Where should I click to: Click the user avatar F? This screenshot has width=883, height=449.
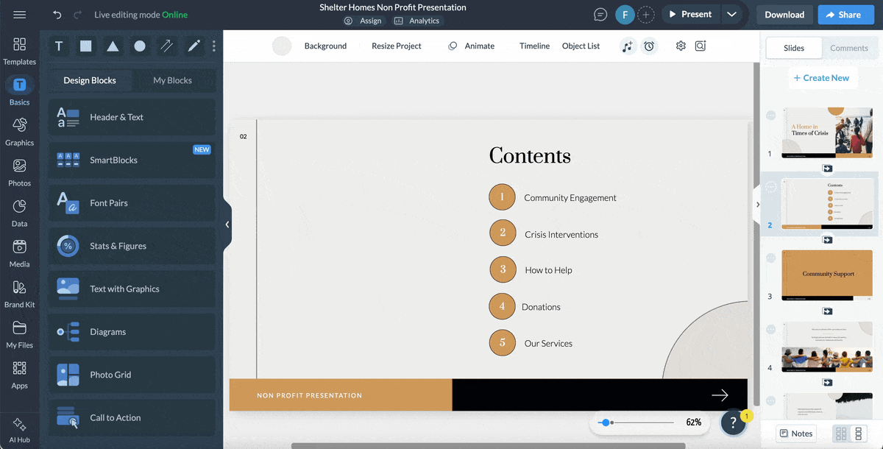pyautogui.click(x=625, y=15)
